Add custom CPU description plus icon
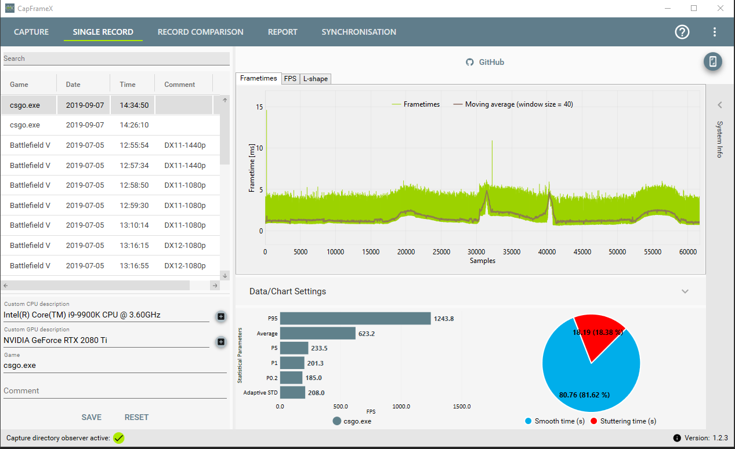 click(x=221, y=316)
